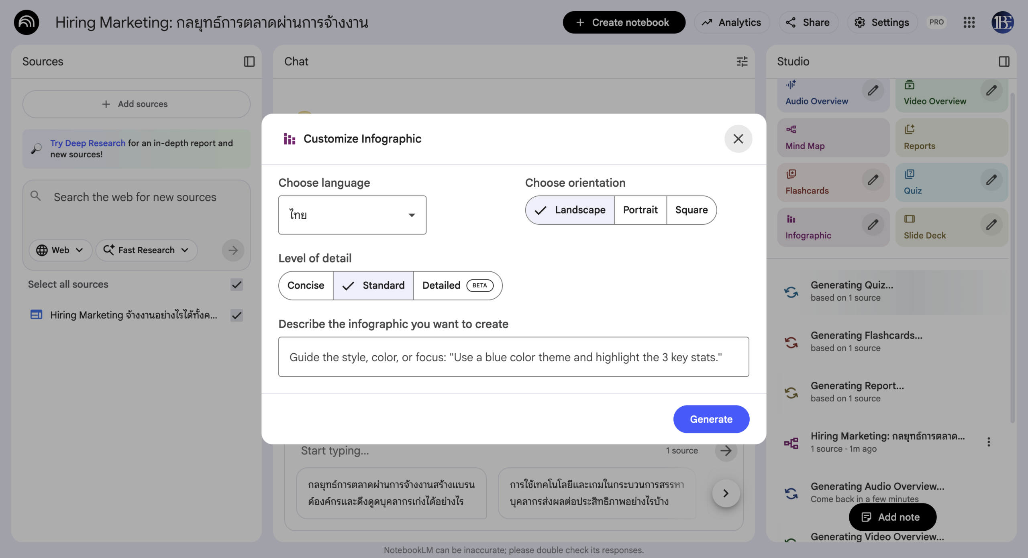Viewport: 1028px width, 558px height.
Task: Close the Customize Infographic dialog
Action: pyautogui.click(x=738, y=139)
